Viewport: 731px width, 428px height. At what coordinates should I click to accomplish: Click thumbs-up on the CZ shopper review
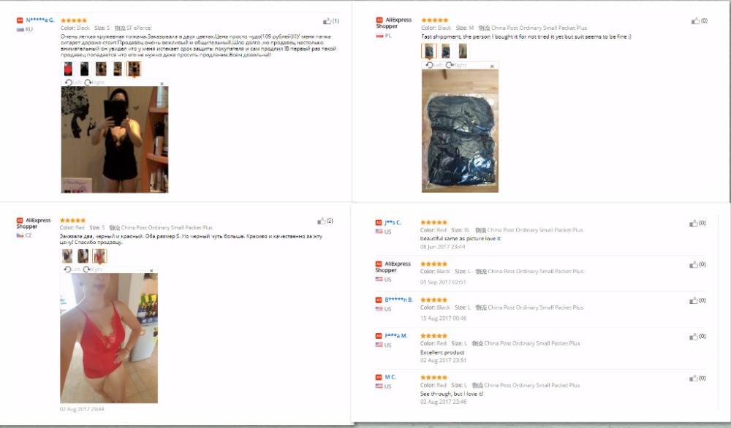321,221
